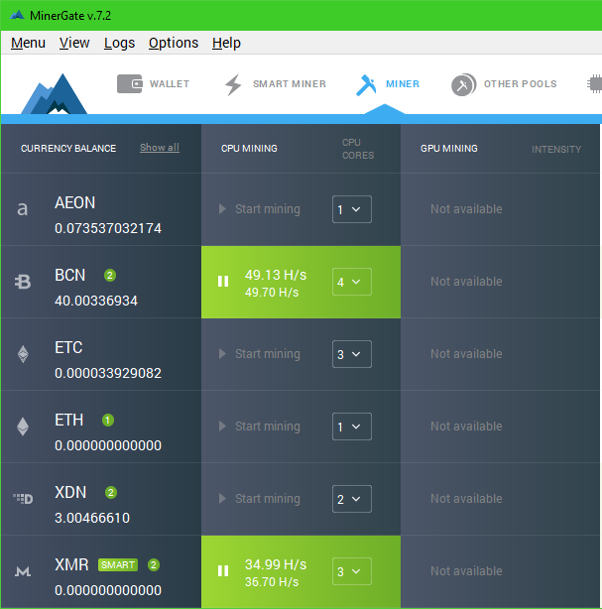Screen dimensions: 602x609
Task: Click the ETH balance value
Action: pos(108,445)
